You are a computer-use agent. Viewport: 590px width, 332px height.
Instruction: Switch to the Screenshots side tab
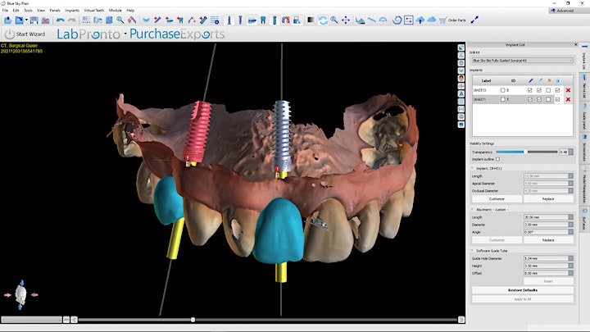[584, 148]
